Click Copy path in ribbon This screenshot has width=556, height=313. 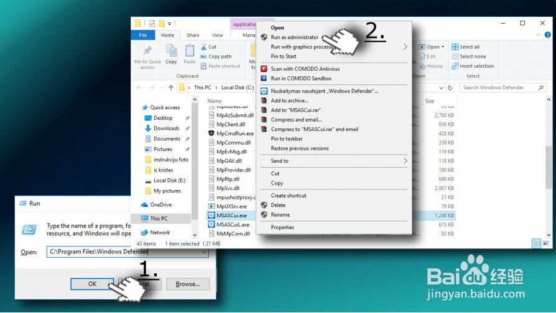tap(216, 57)
